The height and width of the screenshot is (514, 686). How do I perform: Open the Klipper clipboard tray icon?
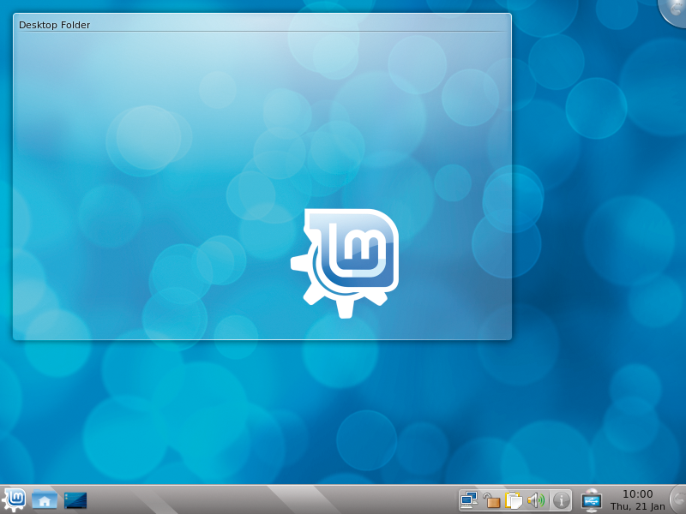(514, 500)
